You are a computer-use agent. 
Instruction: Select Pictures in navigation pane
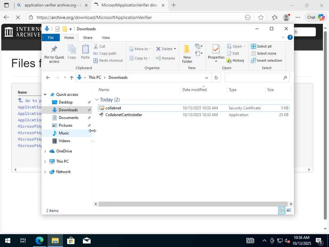pyautogui.click(x=65, y=125)
